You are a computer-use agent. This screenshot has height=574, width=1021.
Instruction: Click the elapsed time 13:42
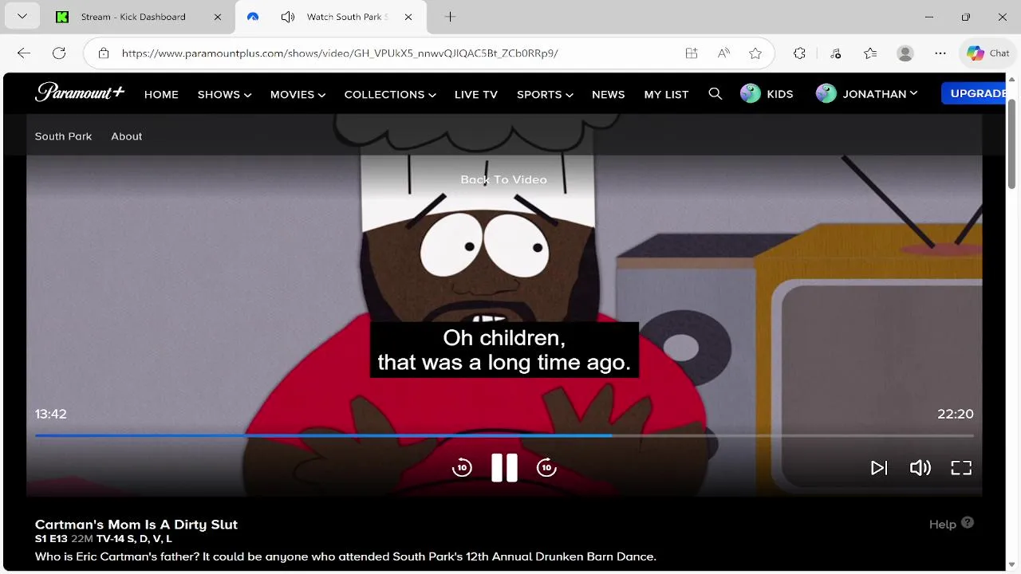(x=50, y=414)
